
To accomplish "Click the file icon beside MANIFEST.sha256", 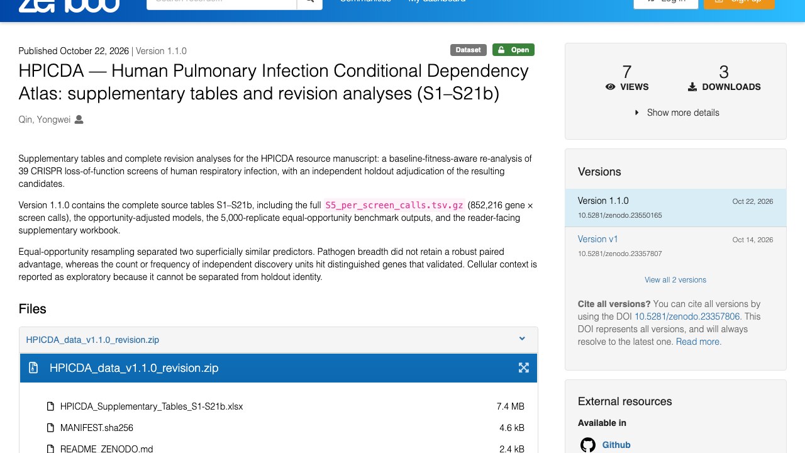I will (x=51, y=428).
